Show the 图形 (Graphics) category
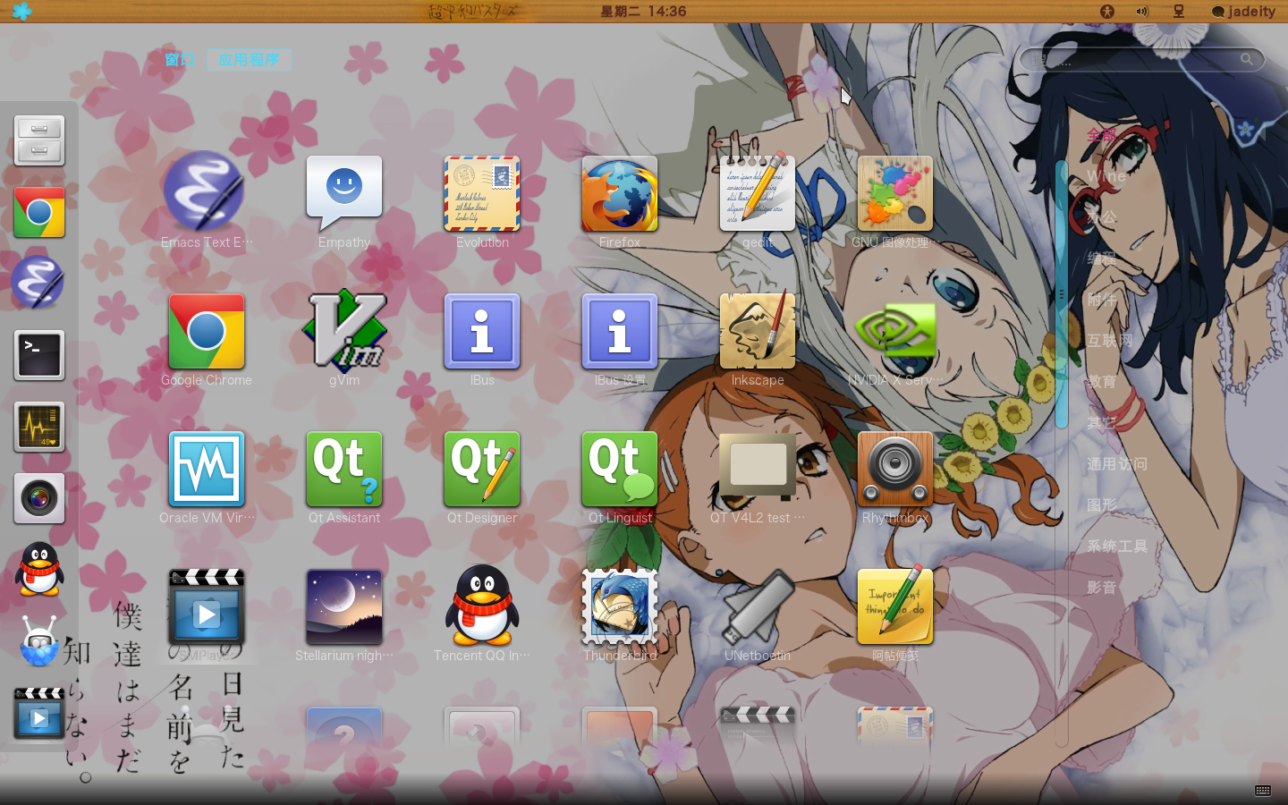Screen dimensions: 1288x805 coord(1102,505)
